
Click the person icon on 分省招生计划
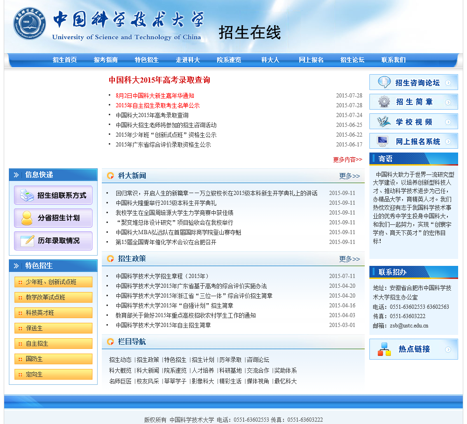coord(27,218)
